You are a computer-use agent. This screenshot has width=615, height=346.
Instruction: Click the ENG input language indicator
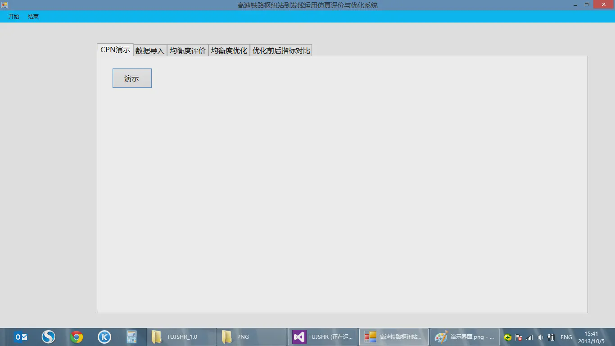pyautogui.click(x=566, y=337)
